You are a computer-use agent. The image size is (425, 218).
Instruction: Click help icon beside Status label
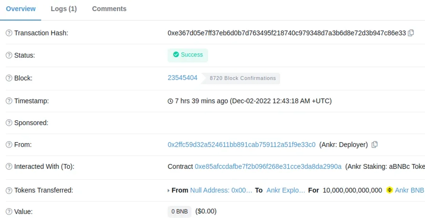(x=9, y=55)
